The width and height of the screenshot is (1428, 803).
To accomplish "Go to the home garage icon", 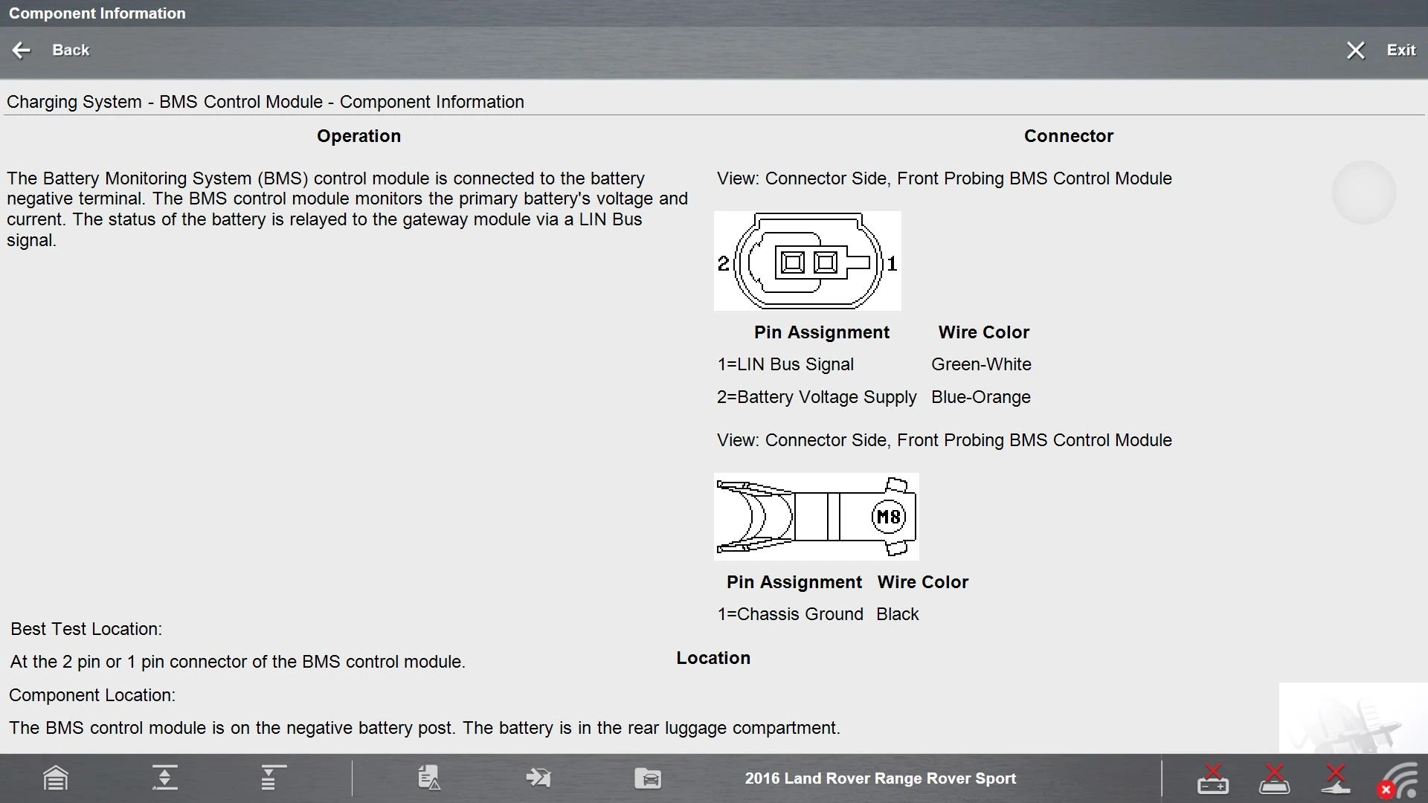I will point(56,778).
